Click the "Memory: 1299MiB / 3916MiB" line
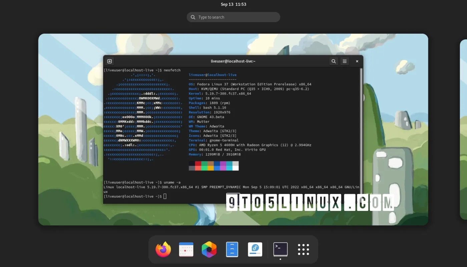 click(x=215, y=154)
